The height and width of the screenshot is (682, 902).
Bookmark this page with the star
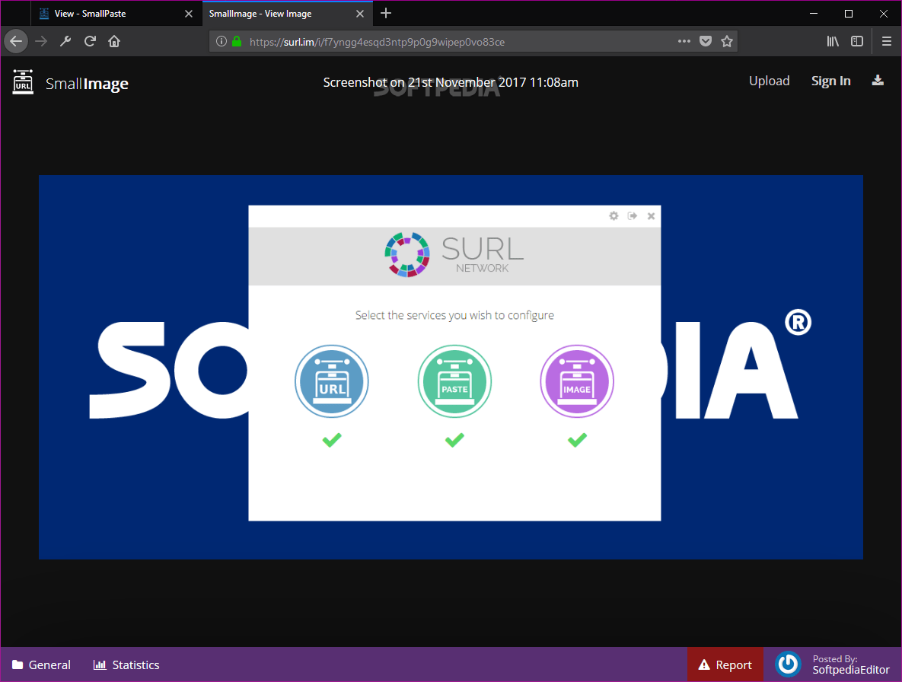click(727, 41)
